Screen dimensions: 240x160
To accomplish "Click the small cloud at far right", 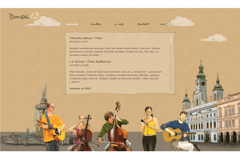I will click(213, 38).
